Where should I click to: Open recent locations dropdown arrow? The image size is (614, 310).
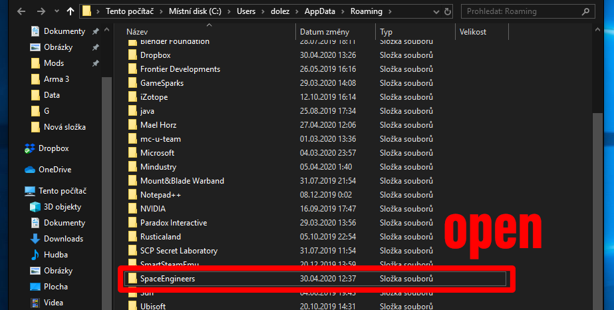click(x=57, y=12)
